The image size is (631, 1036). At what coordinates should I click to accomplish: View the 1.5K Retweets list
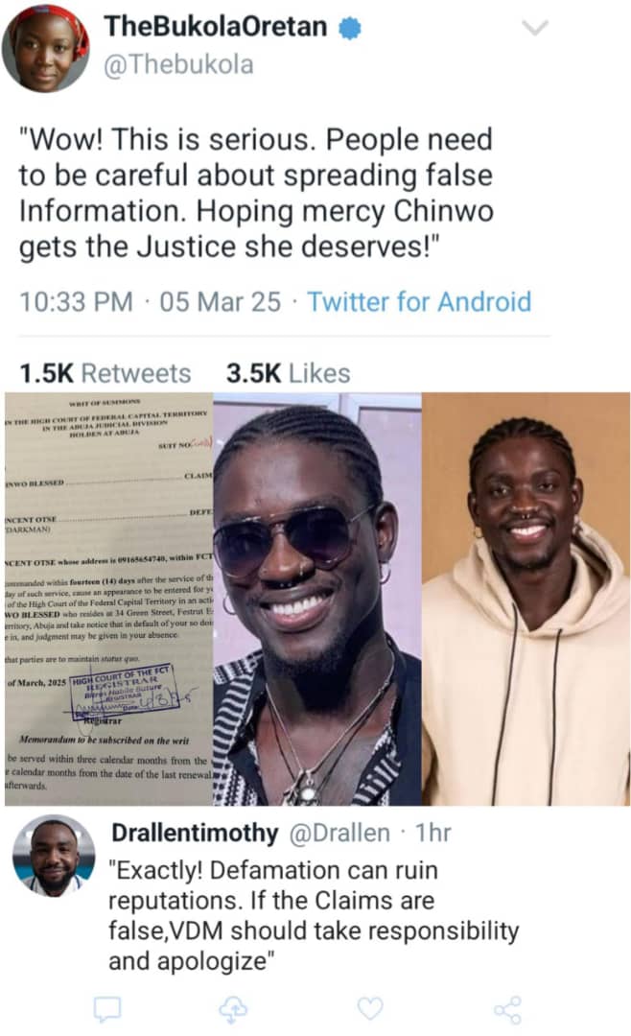point(105,373)
